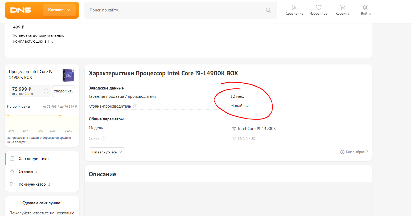Open Сравнение comparison icon

point(294,10)
